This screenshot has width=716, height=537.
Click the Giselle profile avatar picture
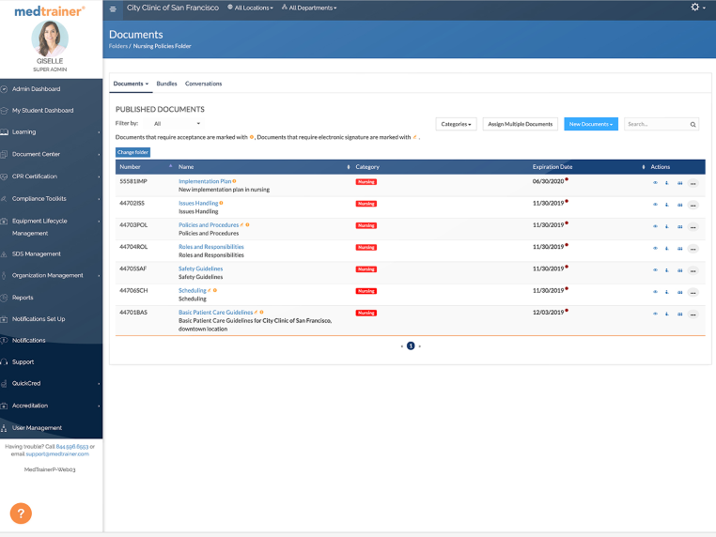pos(50,38)
